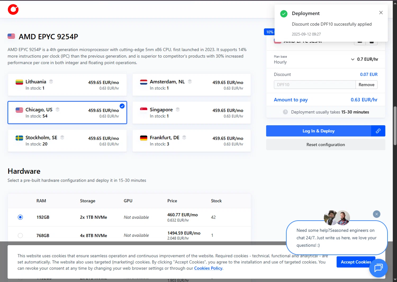
Task: Click Chicago's 'In stock: 54' text
Action: click(37, 116)
